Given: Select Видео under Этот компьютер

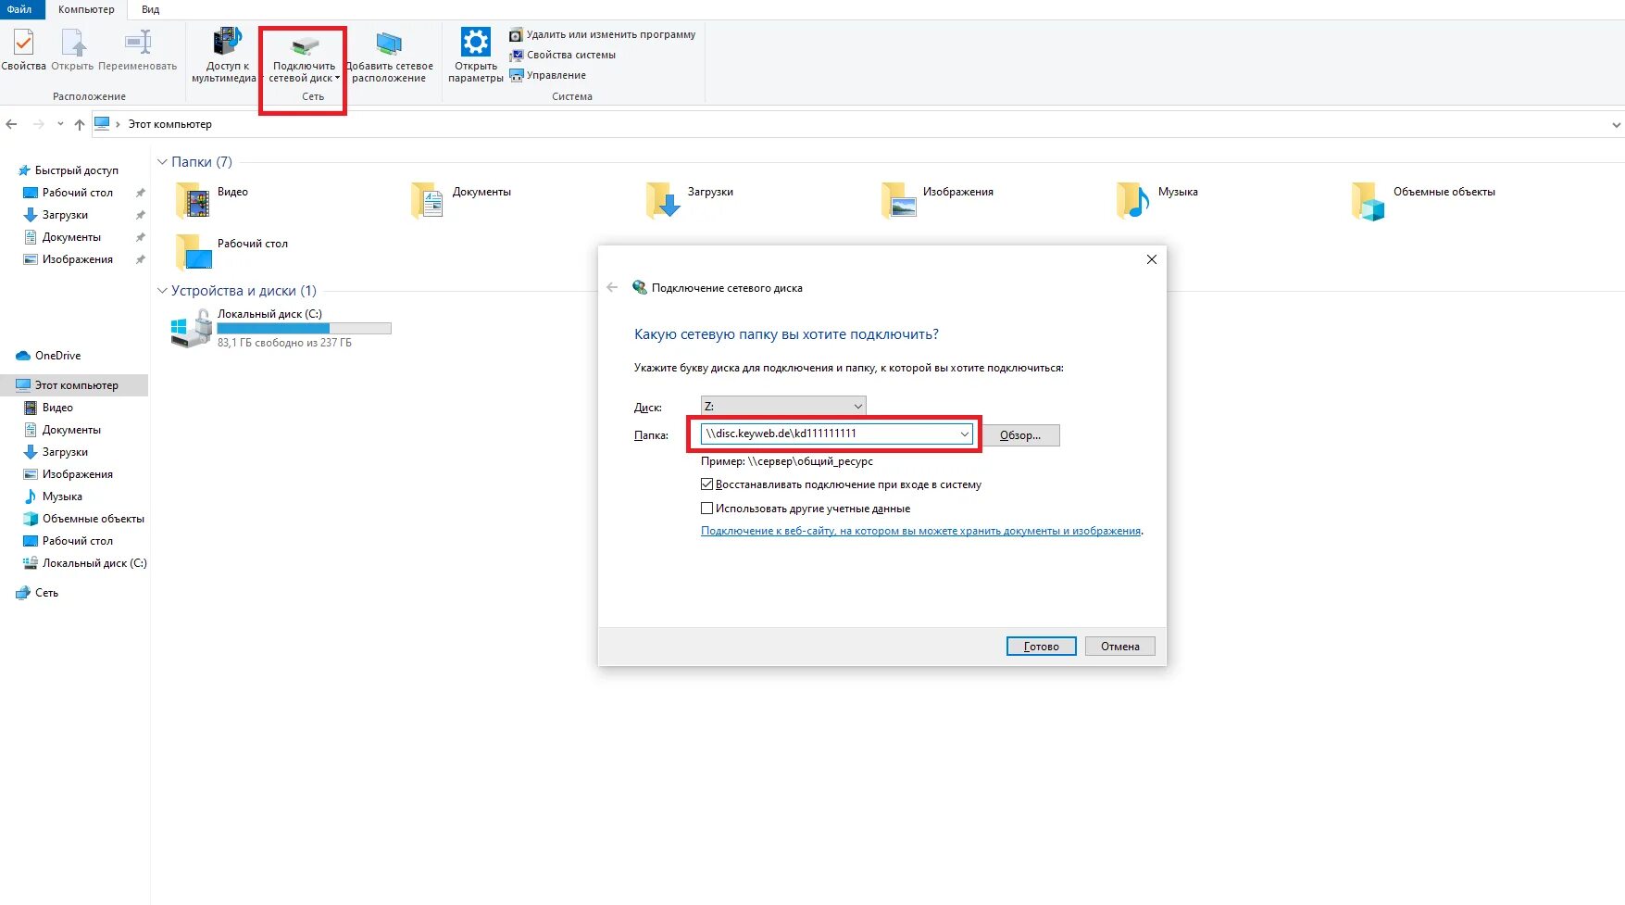Looking at the screenshot, I should [56, 408].
